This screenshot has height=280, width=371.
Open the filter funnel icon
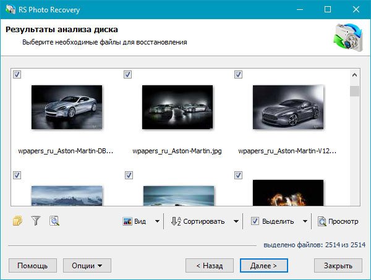pos(36,221)
